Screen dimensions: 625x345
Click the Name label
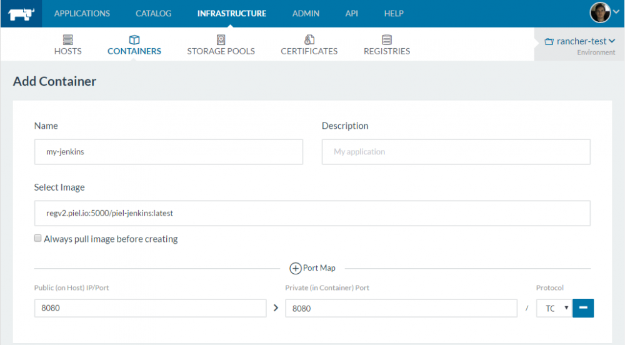pyautogui.click(x=46, y=126)
